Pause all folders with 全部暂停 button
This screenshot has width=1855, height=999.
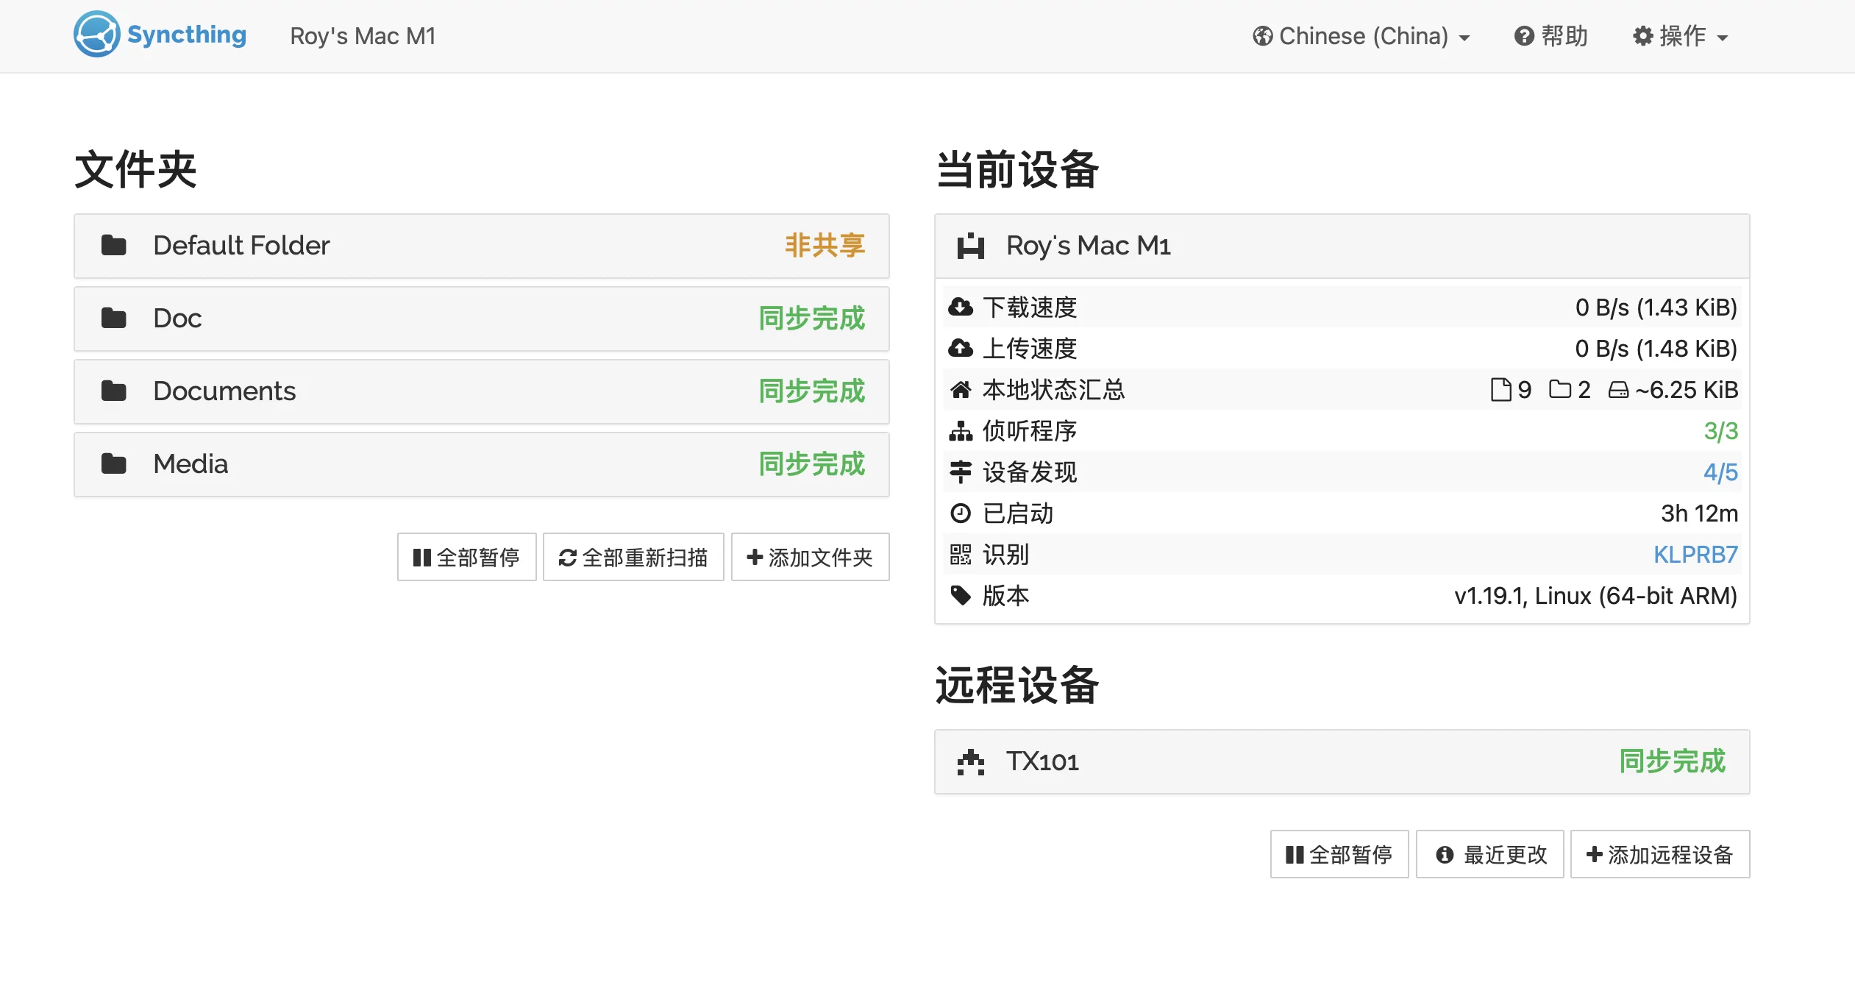click(x=466, y=557)
